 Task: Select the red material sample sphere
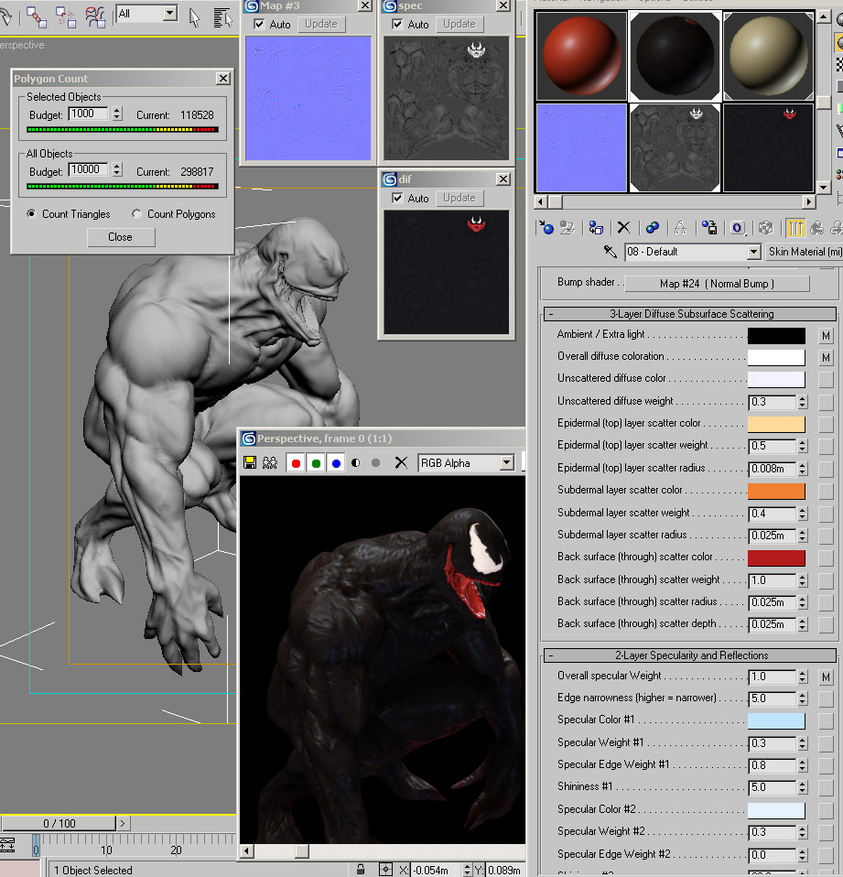pyautogui.click(x=582, y=56)
